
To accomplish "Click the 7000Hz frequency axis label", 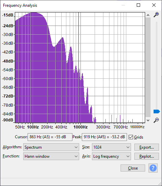I will click(x=121, y=127).
